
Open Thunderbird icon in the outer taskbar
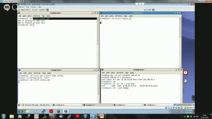(61, 116)
